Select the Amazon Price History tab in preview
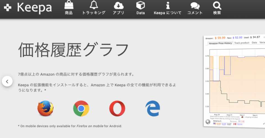This screenshot has width=265, height=138. coord(220,43)
